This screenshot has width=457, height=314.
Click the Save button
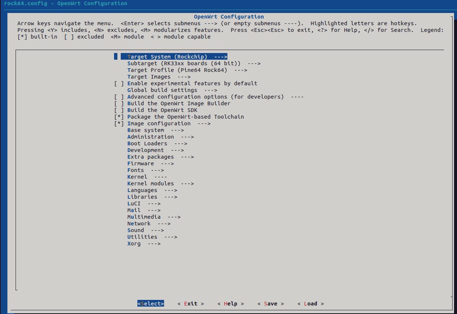pos(270,304)
